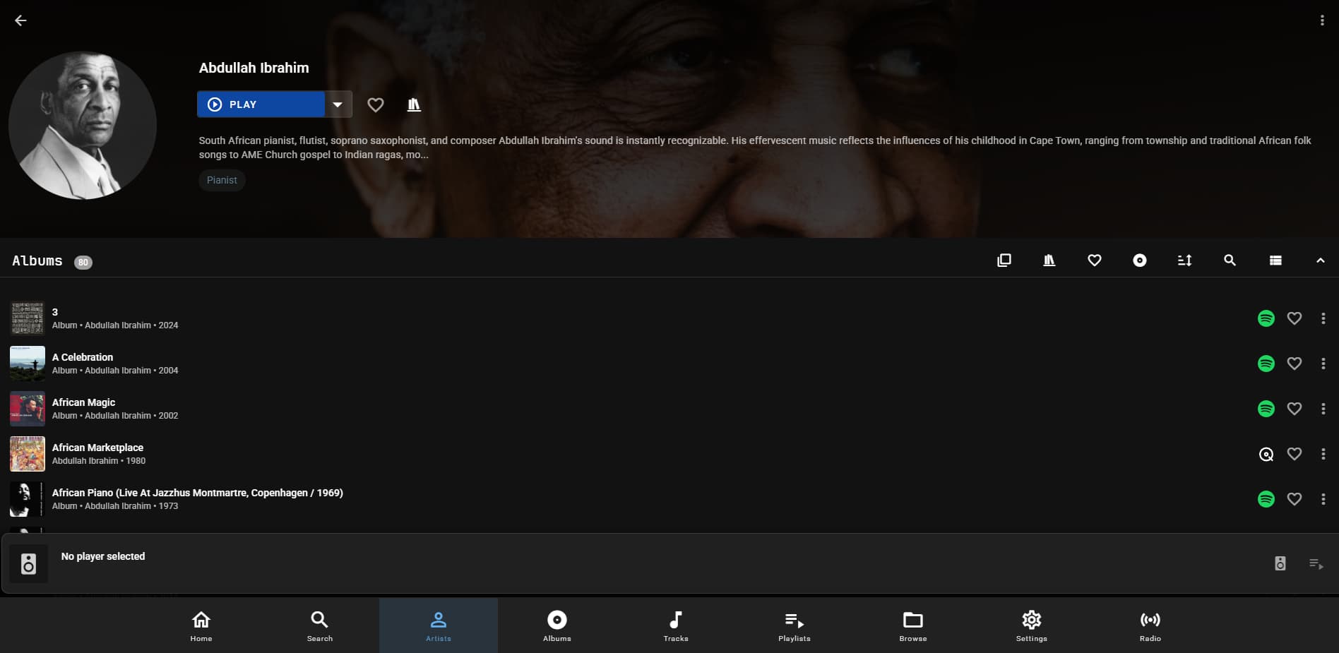
Task: Click the speaker icon beside No player selected
Action: point(28,563)
